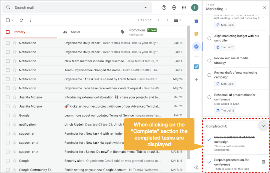Open Google Keep side panel icon

click(196, 34)
